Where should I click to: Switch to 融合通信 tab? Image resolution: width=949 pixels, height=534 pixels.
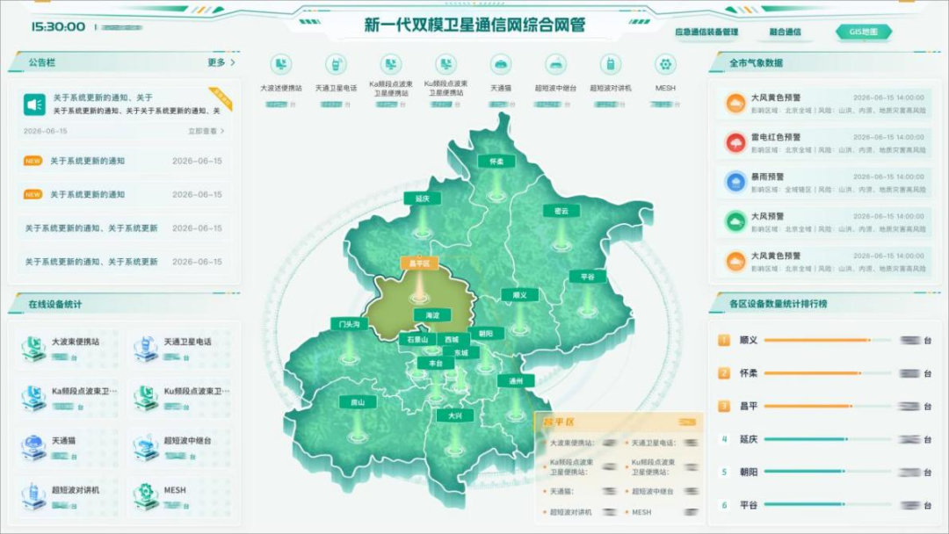(x=785, y=32)
